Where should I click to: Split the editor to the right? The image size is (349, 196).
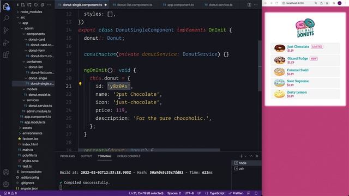pyautogui.click(x=249, y=5)
